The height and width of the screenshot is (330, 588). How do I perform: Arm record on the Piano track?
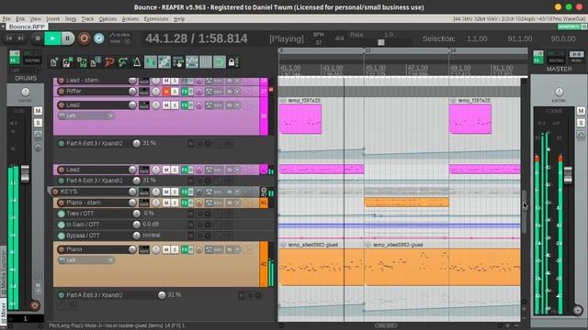pos(62,249)
